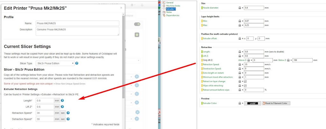Open the Extruder Color swatch picker
This screenshot has width=326, height=129.
click(252, 103)
